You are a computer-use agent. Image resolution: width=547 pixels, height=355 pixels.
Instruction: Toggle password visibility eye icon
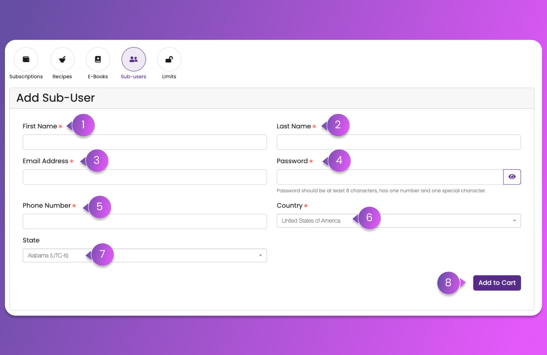click(512, 177)
